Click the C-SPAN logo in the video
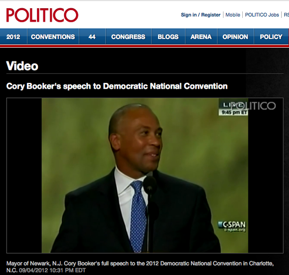 tap(232, 226)
